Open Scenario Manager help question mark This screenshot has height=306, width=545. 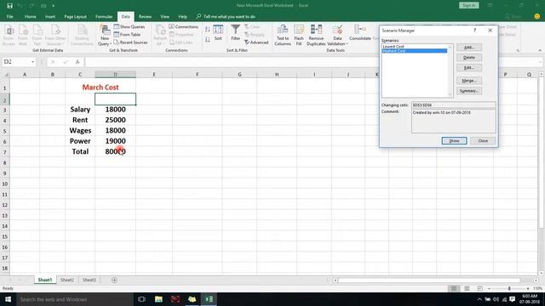pos(475,31)
